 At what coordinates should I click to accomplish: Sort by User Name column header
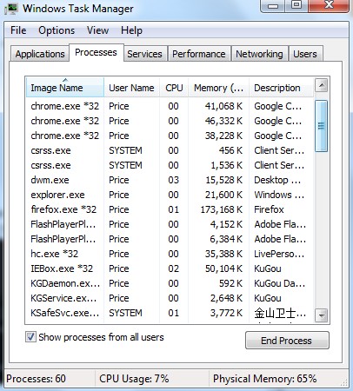click(131, 88)
